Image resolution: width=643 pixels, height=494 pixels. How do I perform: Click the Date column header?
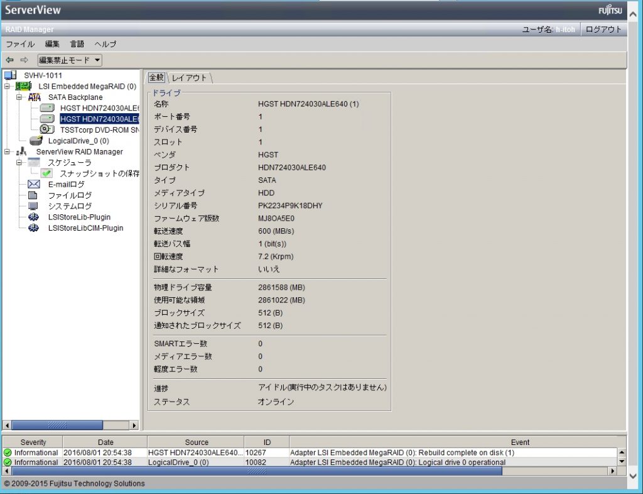[105, 442]
